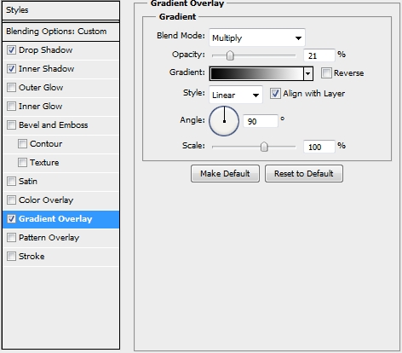Disable the Inner Shadow effect checkbox
Viewport: 402px width, 353px height.
click(11, 69)
